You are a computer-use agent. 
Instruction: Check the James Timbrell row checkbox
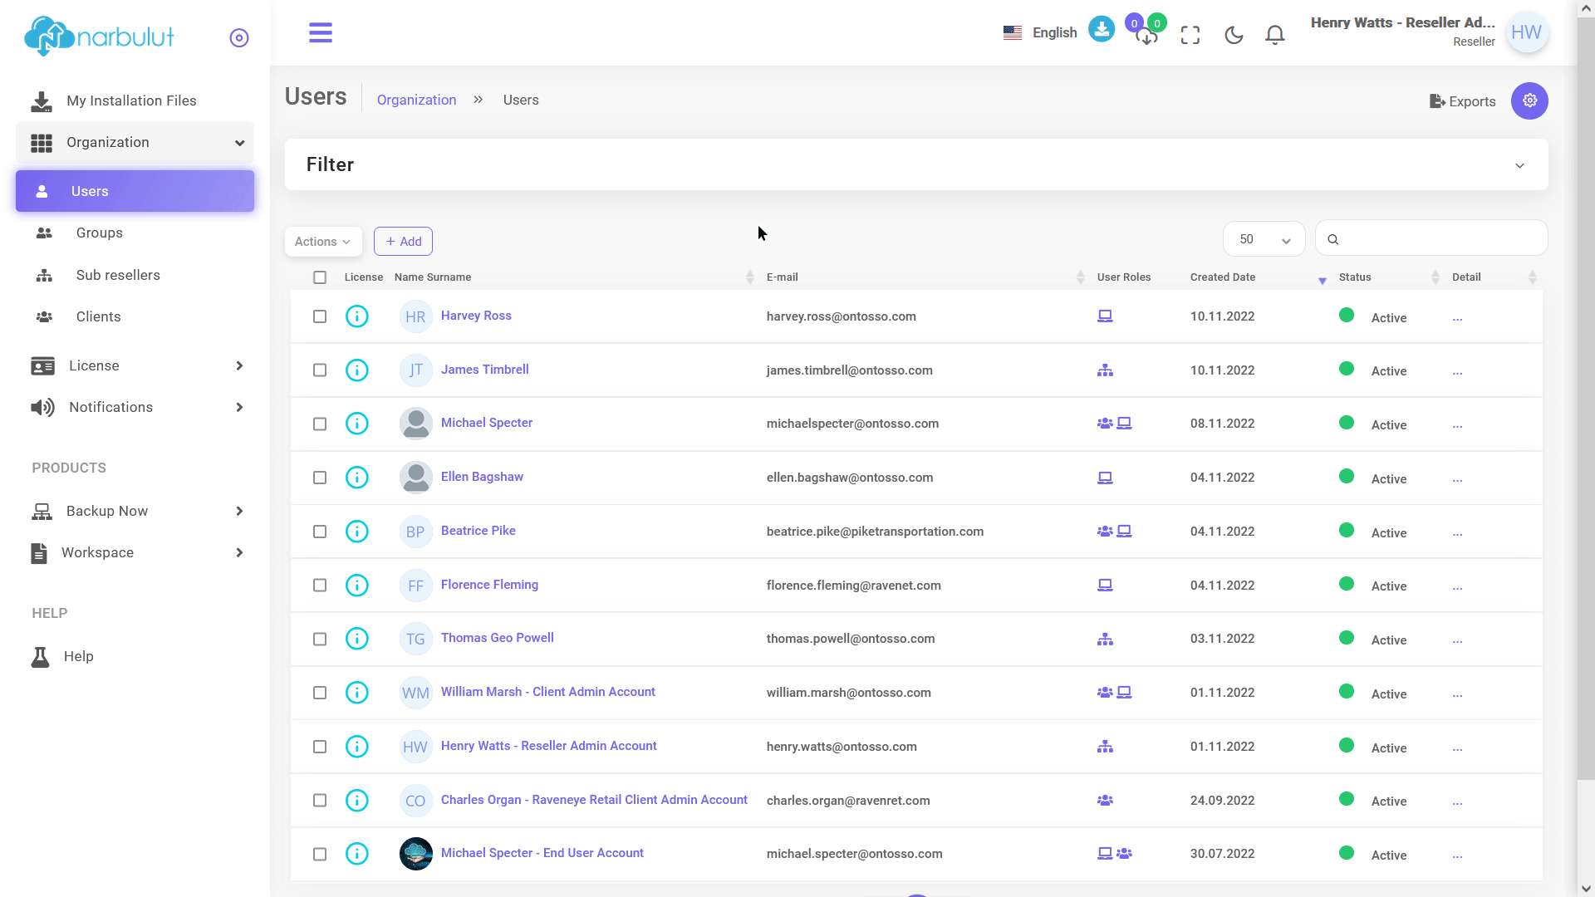pos(320,370)
